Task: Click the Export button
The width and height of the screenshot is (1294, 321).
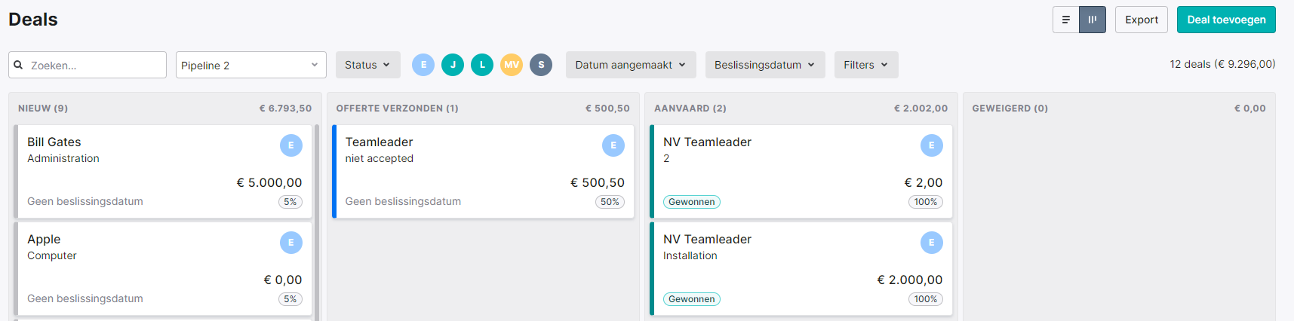Action: pos(1142,20)
